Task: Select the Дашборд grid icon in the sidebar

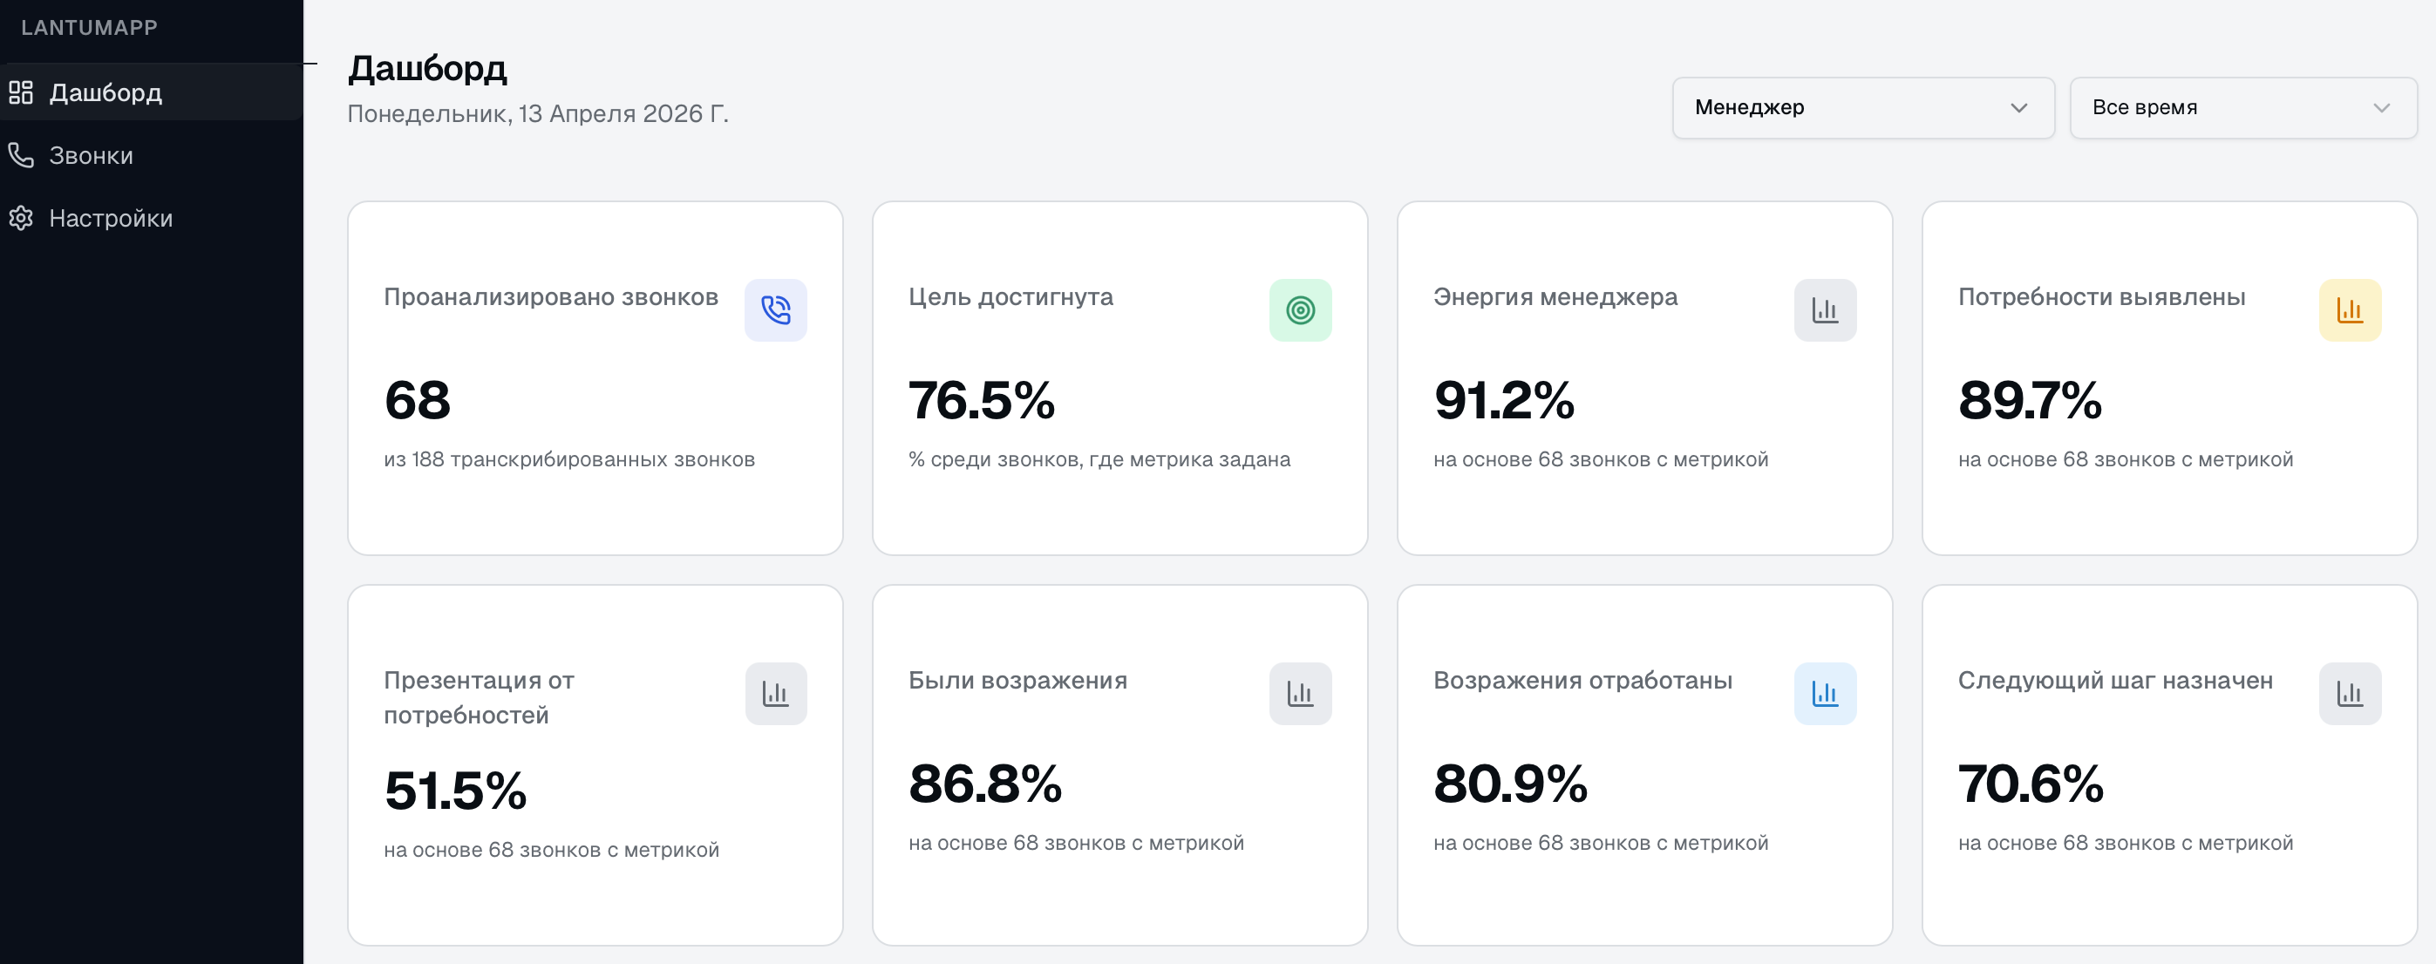Action: (22, 92)
